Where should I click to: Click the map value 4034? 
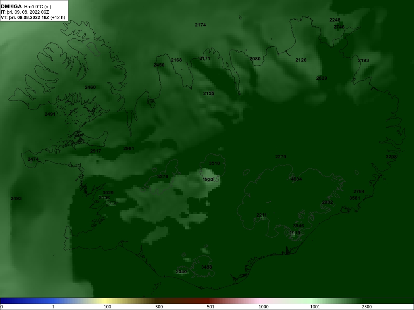(296, 179)
